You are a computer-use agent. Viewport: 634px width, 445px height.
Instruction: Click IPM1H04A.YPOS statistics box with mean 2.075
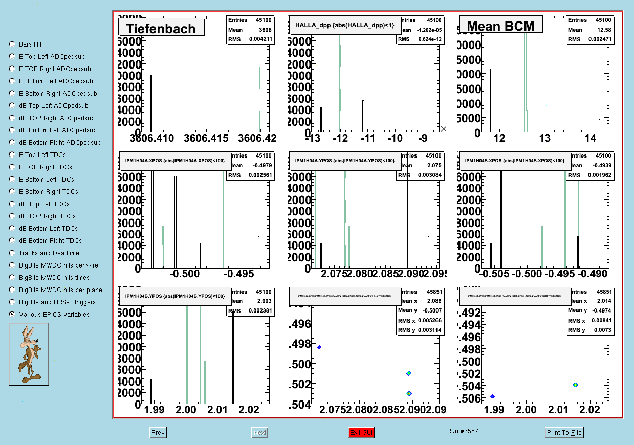pyautogui.click(x=420, y=166)
